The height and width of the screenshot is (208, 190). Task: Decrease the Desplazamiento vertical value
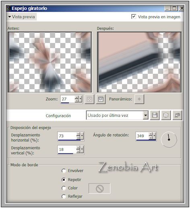78,151
